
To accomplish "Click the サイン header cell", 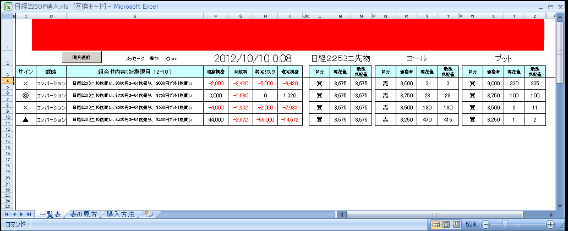I will point(26,71).
